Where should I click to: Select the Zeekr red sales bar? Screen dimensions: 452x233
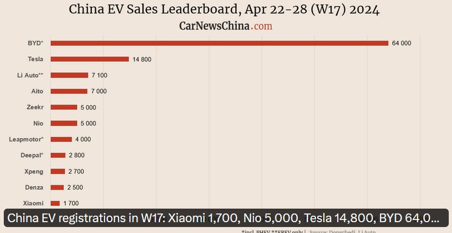click(64, 107)
